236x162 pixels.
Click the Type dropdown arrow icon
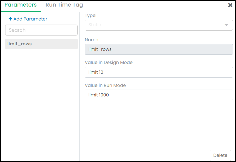click(226, 25)
